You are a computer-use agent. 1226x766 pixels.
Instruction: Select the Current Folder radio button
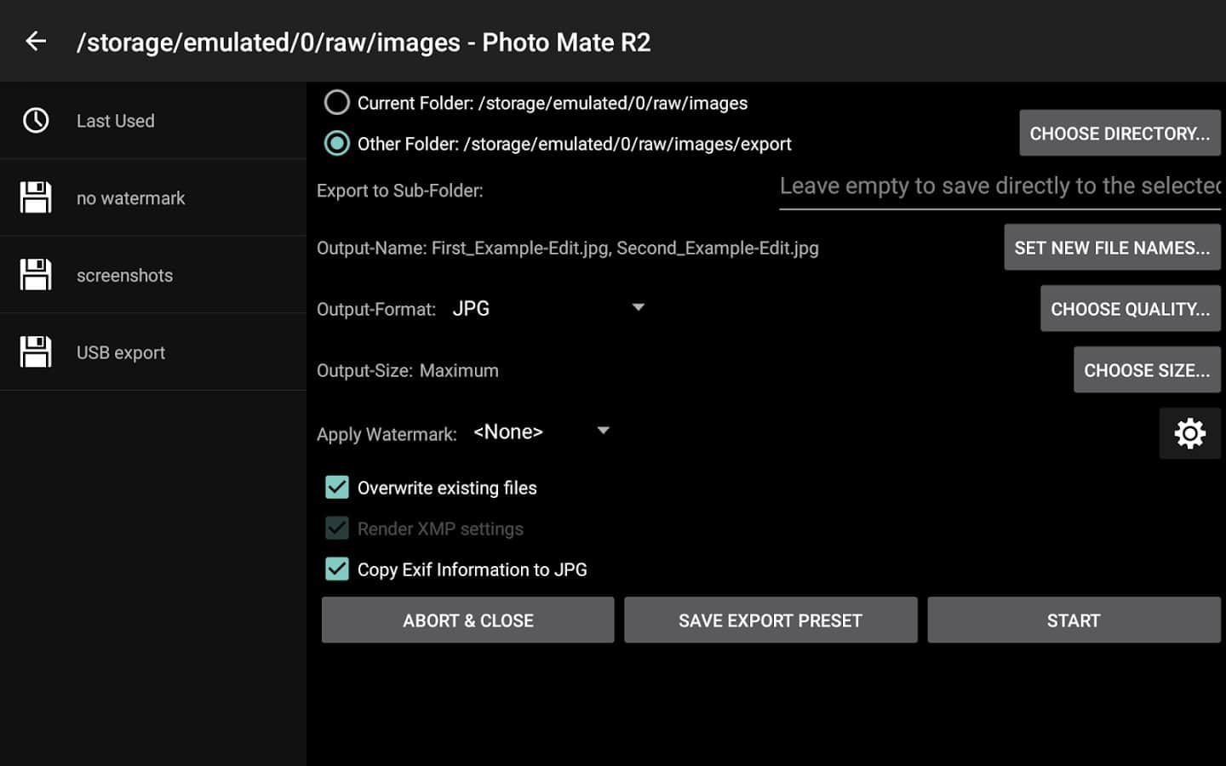click(337, 103)
